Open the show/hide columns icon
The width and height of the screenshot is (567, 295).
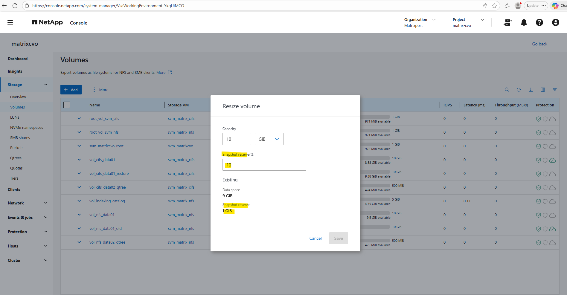(x=542, y=90)
